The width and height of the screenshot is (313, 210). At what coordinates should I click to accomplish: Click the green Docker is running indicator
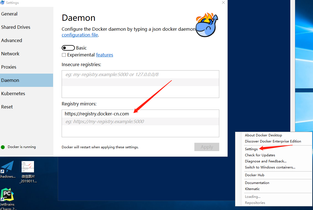click(x=3, y=147)
